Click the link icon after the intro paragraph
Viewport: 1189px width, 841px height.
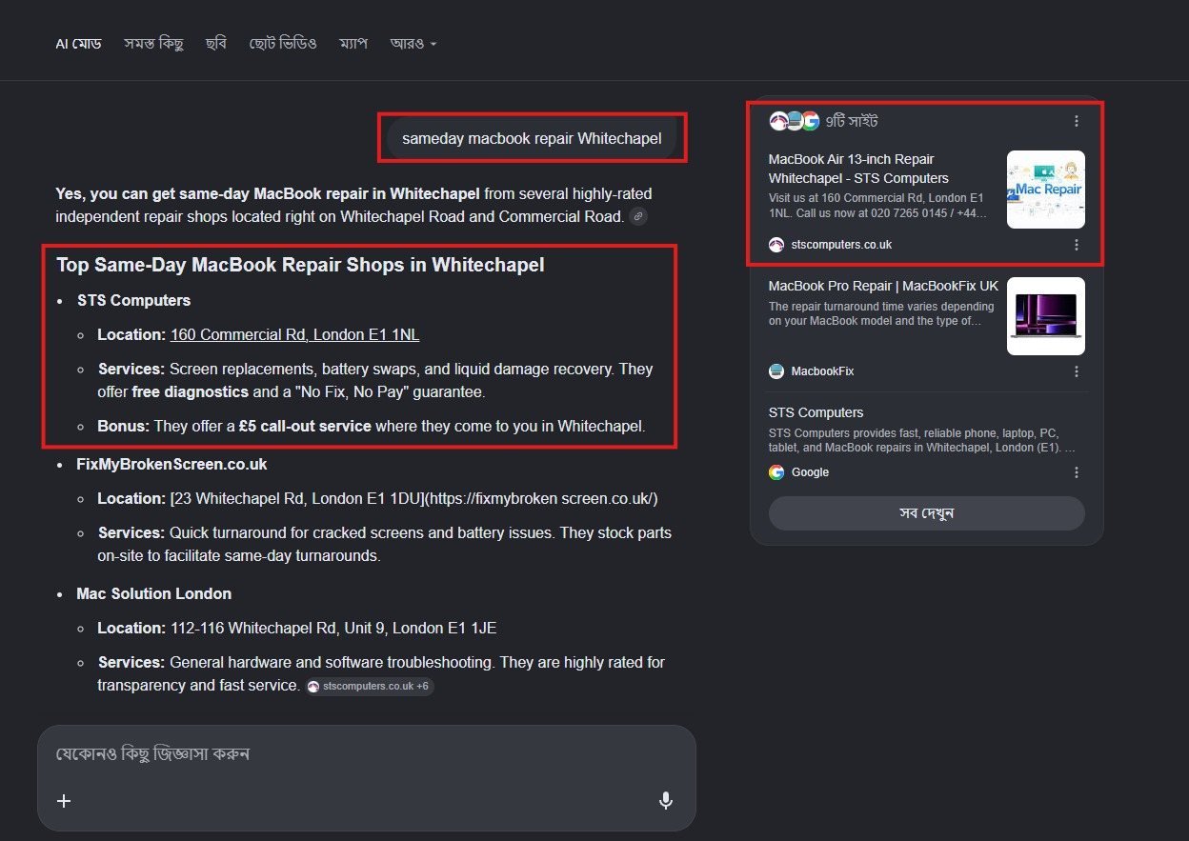click(638, 216)
